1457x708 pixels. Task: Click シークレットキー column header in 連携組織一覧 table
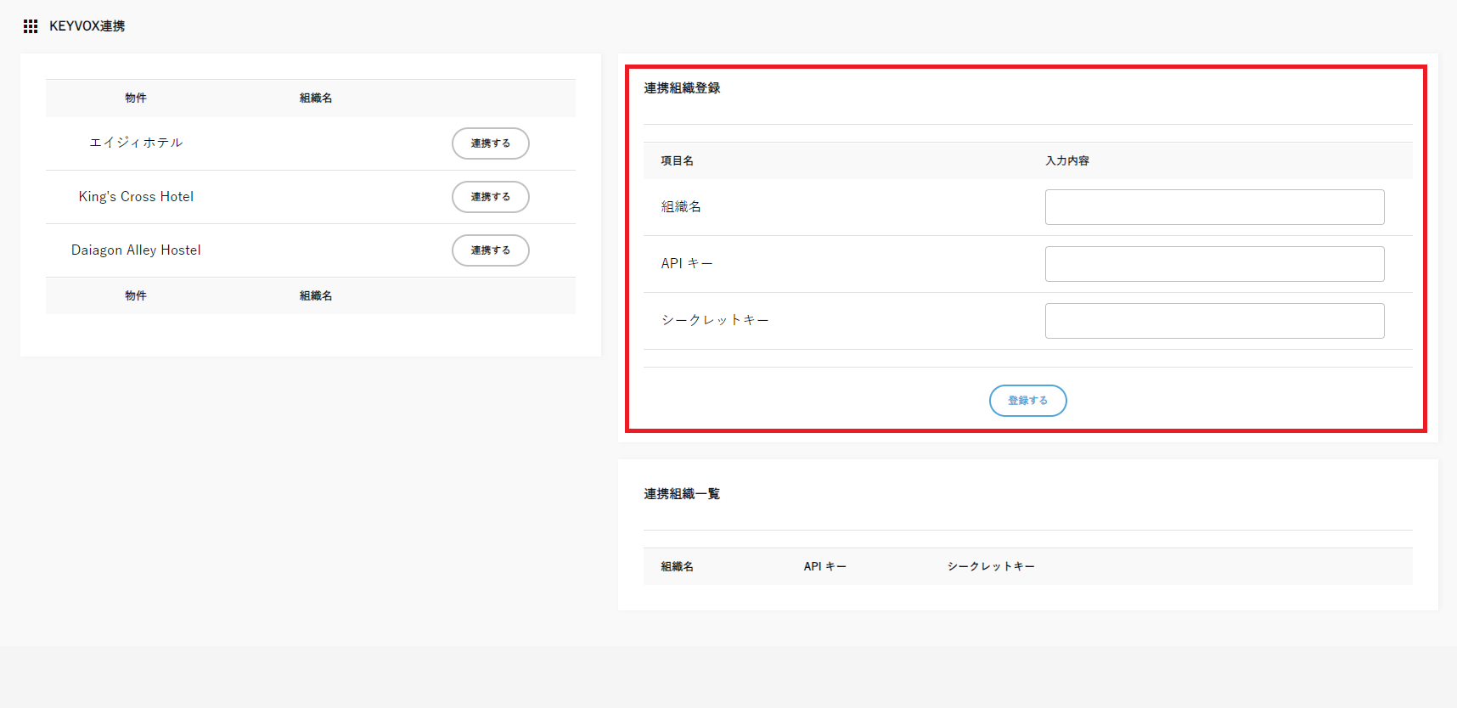(x=991, y=566)
